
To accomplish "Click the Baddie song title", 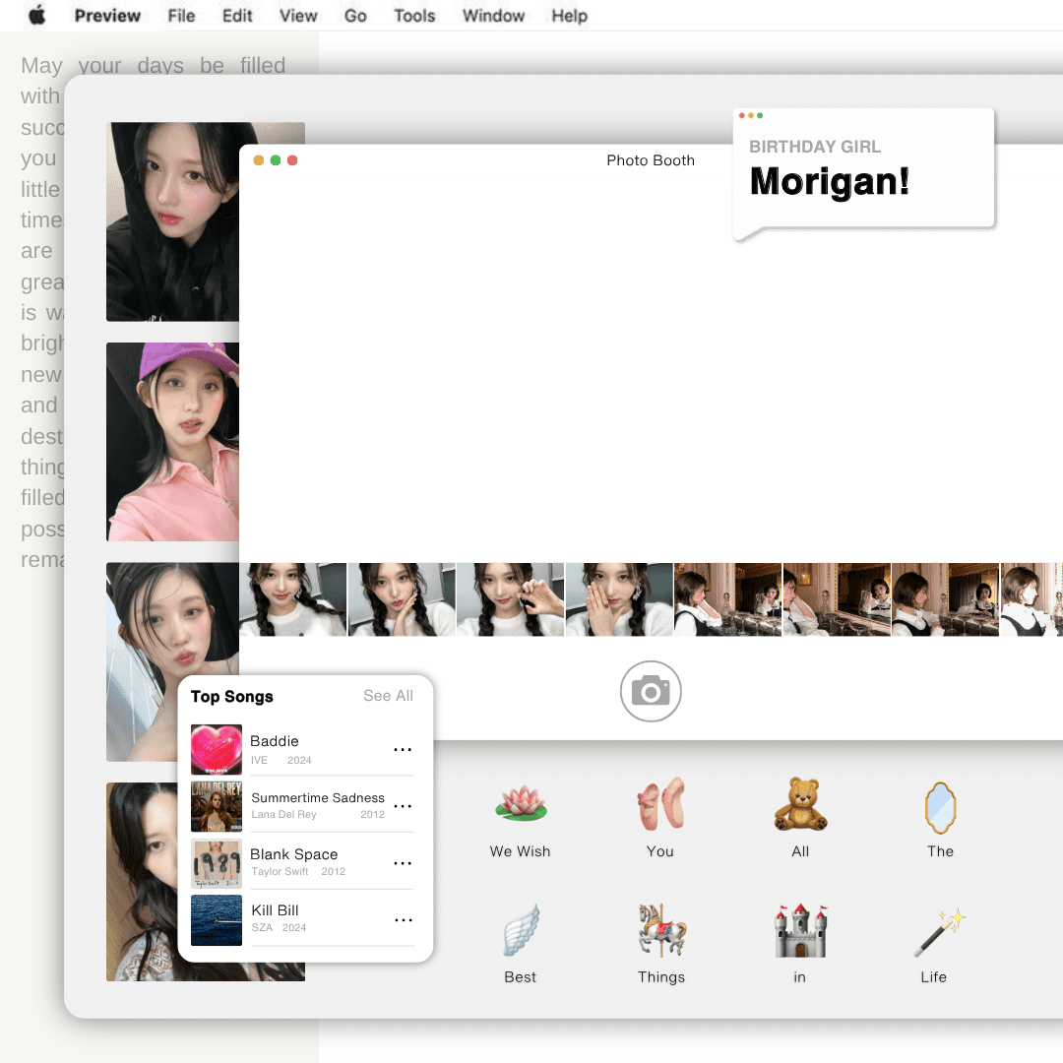I will point(274,741).
